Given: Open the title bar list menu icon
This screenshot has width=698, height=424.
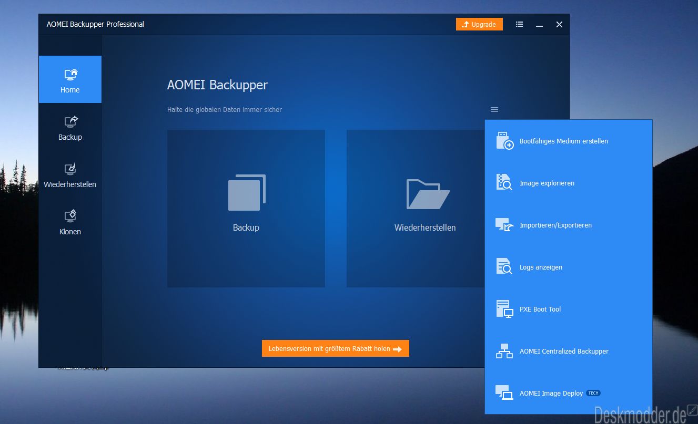Looking at the screenshot, I should click(x=519, y=24).
